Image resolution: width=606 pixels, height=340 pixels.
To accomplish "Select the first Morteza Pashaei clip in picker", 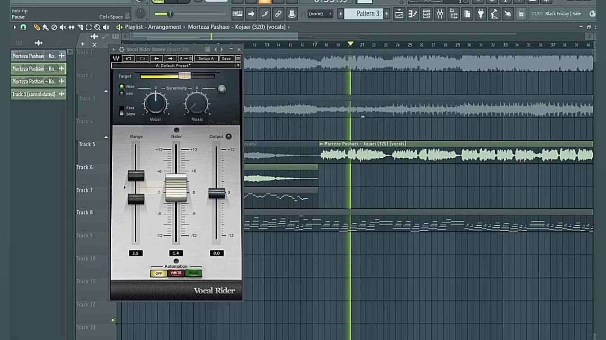I will 38,56.
